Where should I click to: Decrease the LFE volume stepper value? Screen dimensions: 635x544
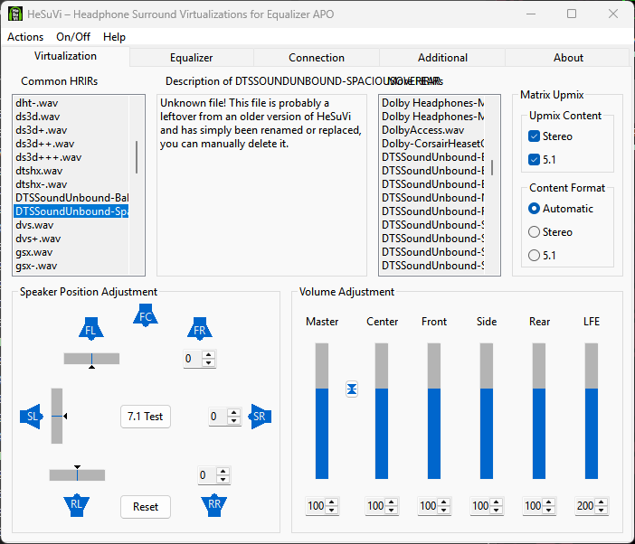[602, 511]
